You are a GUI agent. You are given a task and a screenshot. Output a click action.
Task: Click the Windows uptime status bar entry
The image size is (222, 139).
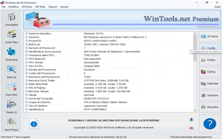click(x=98, y=137)
